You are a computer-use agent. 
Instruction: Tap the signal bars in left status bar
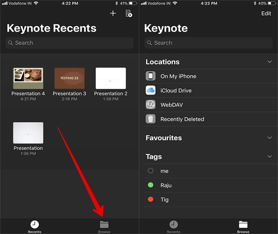pyautogui.click(x=5, y=3)
